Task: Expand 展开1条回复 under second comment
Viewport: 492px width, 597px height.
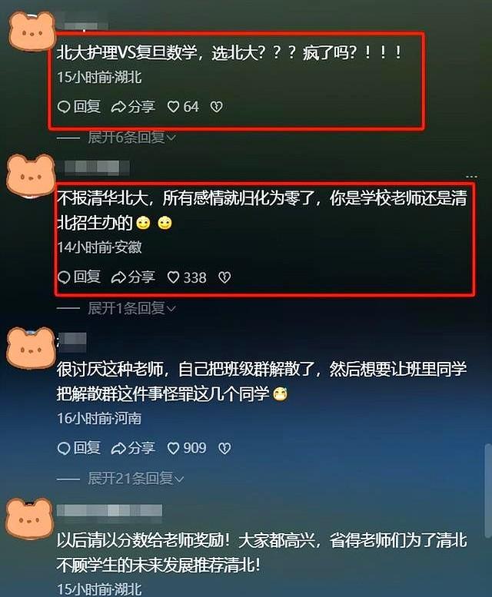Action: point(131,308)
